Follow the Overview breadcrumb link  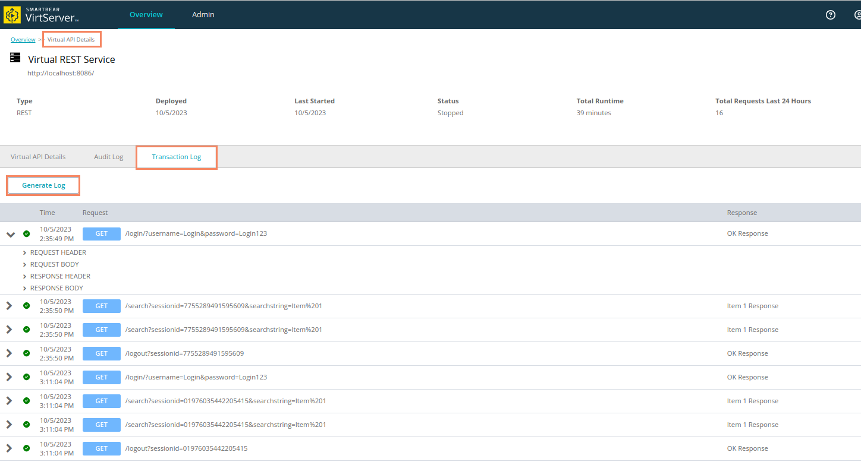(23, 39)
